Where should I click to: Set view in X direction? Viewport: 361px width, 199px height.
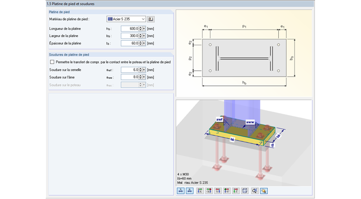(200, 191)
